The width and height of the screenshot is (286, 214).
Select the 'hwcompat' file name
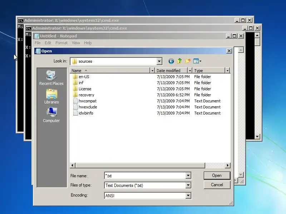coord(88,101)
